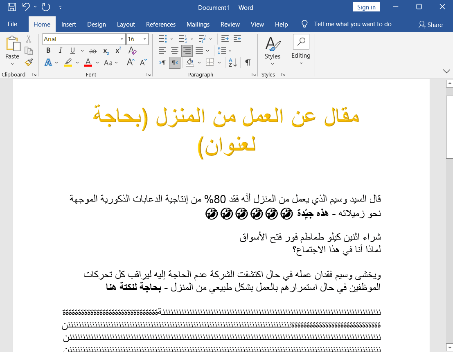Expand the Paste options arrow
The height and width of the screenshot is (352, 453).
pos(12,64)
